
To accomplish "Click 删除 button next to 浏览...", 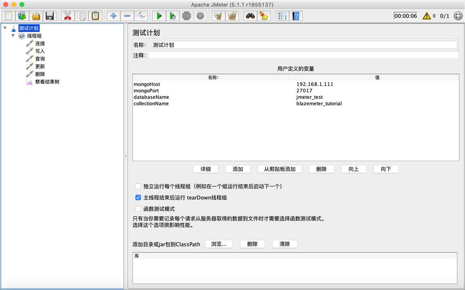I will [252, 244].
